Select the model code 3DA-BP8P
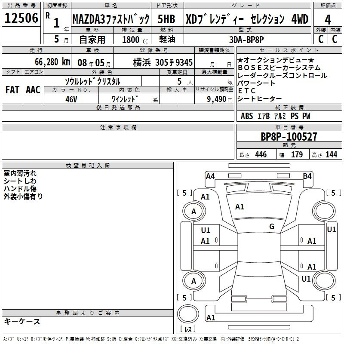 click(x=246, y=40)
